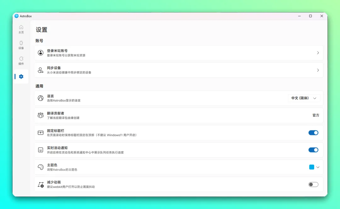The width and height of the screenshot is (340, 209).
Task: Turn off 固定标题栏 toggle
Action: pos(313,133)
